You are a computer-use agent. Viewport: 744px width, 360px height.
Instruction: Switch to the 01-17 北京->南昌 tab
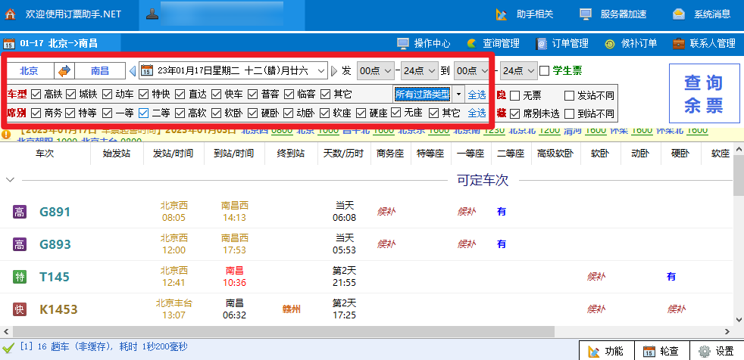[52, 43]
